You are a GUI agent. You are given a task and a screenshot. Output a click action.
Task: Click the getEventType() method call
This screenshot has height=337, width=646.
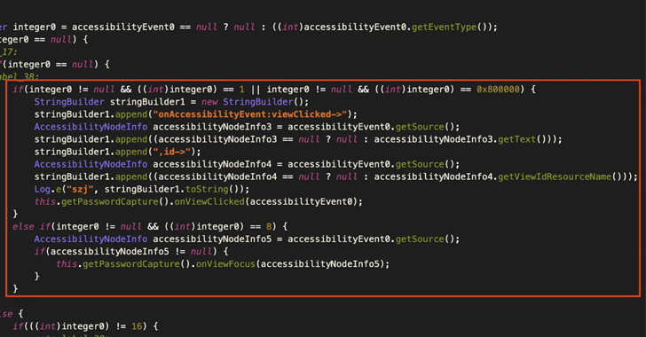click(x=450, y=27)
